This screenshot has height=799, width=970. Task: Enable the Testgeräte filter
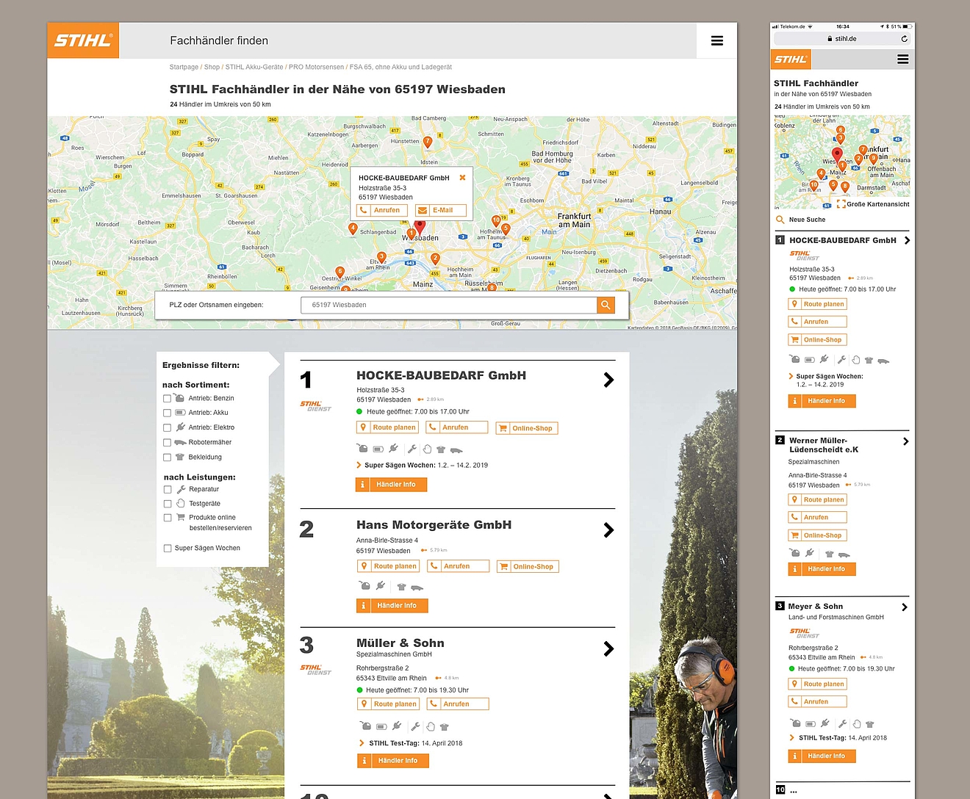pos(167,504)
